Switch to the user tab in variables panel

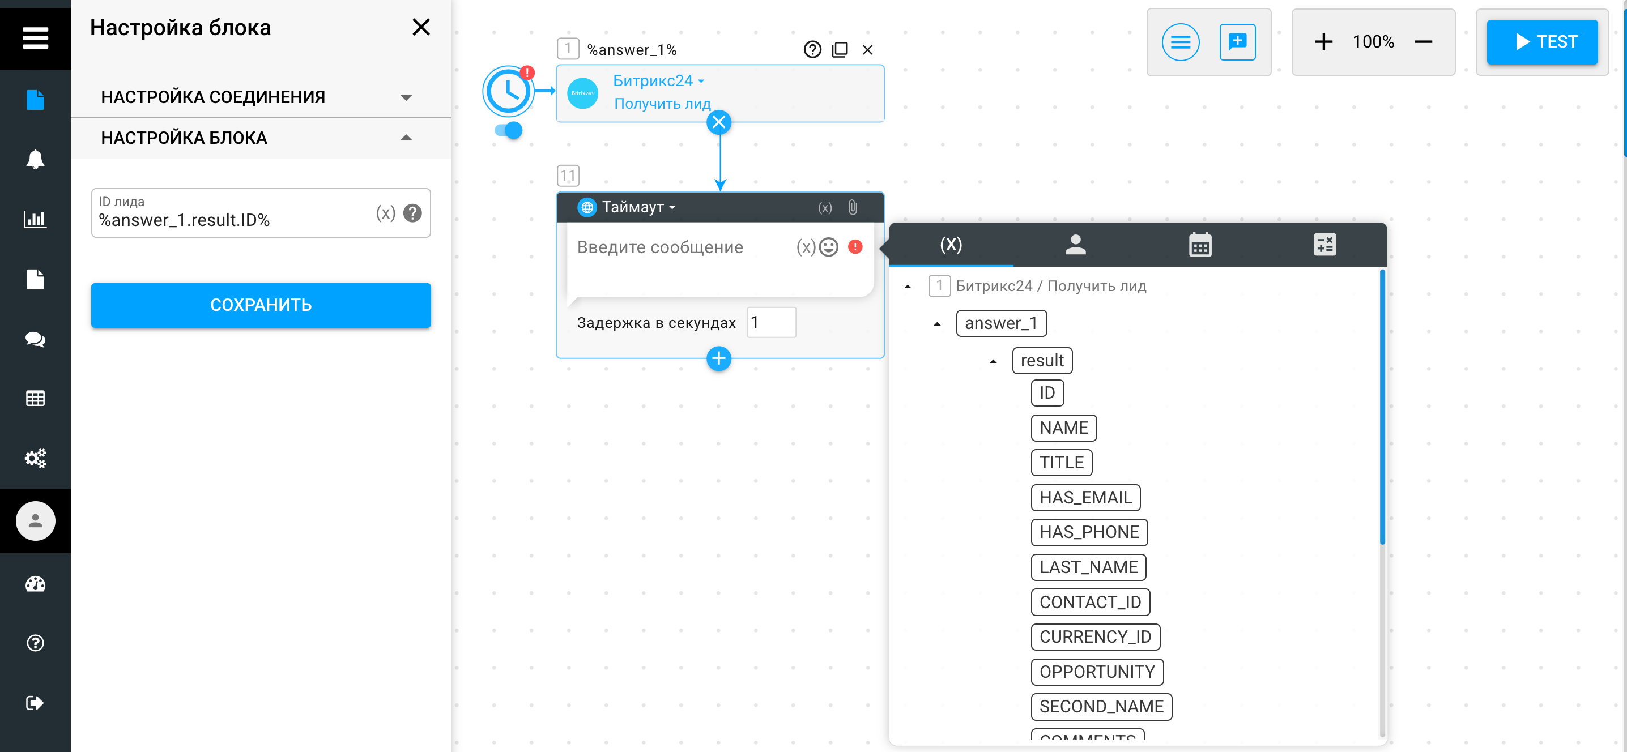click(x=1075, y=245)
